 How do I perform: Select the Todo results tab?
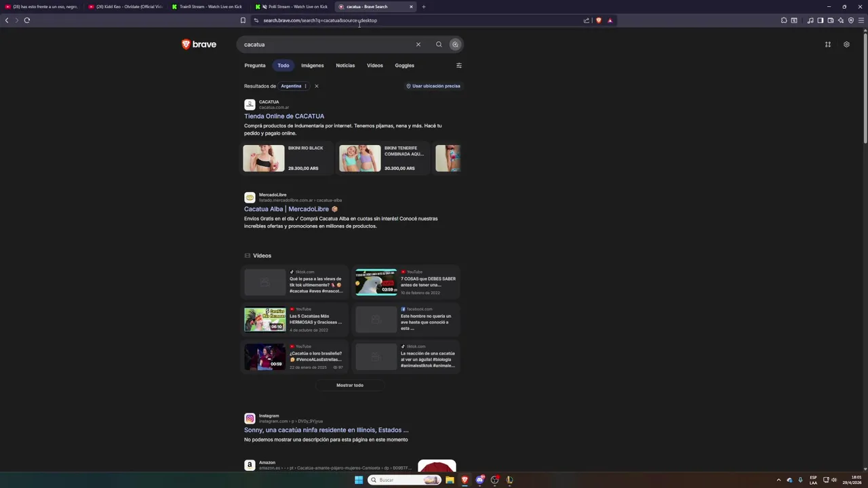(283, 66)
